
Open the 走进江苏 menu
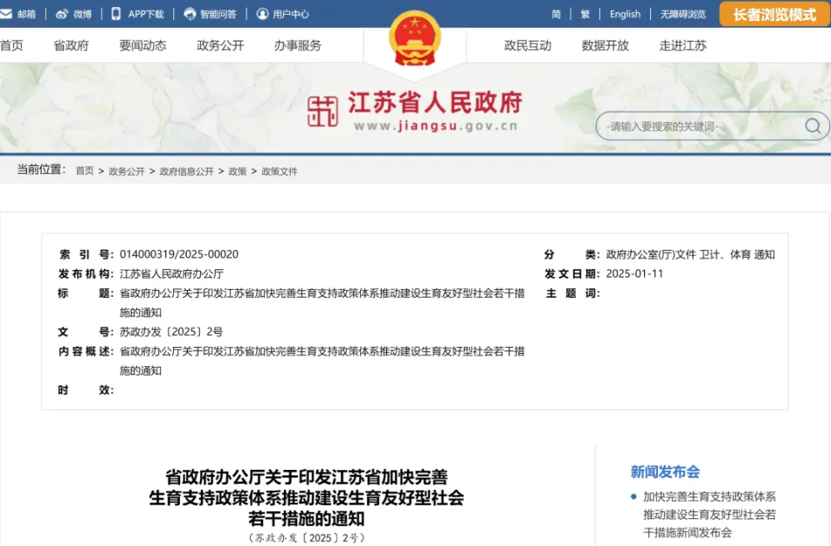point(683,46)
